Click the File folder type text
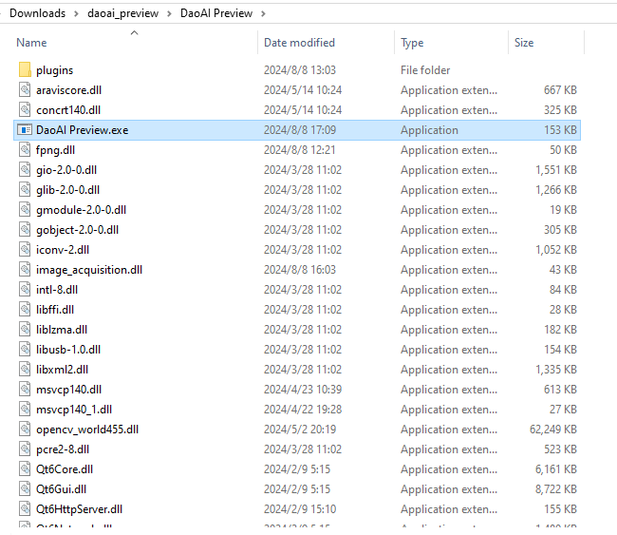617x535 pixels. (x=425, y=70)
